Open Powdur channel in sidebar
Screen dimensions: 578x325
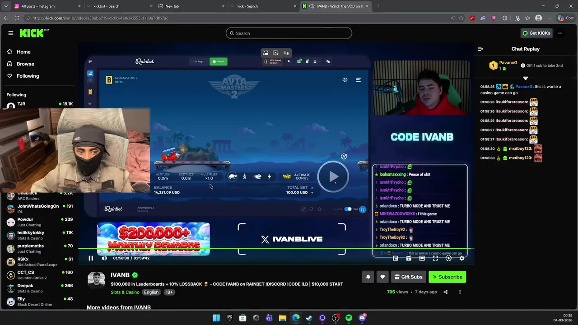39,222
